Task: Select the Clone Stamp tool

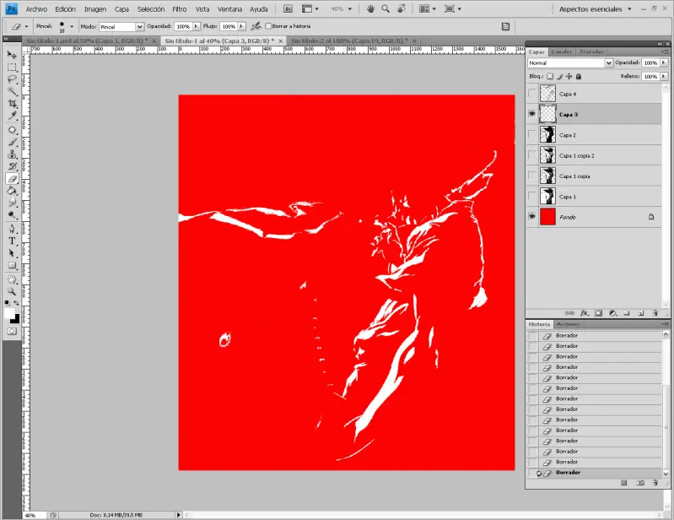Action: [x=12, y=154]
